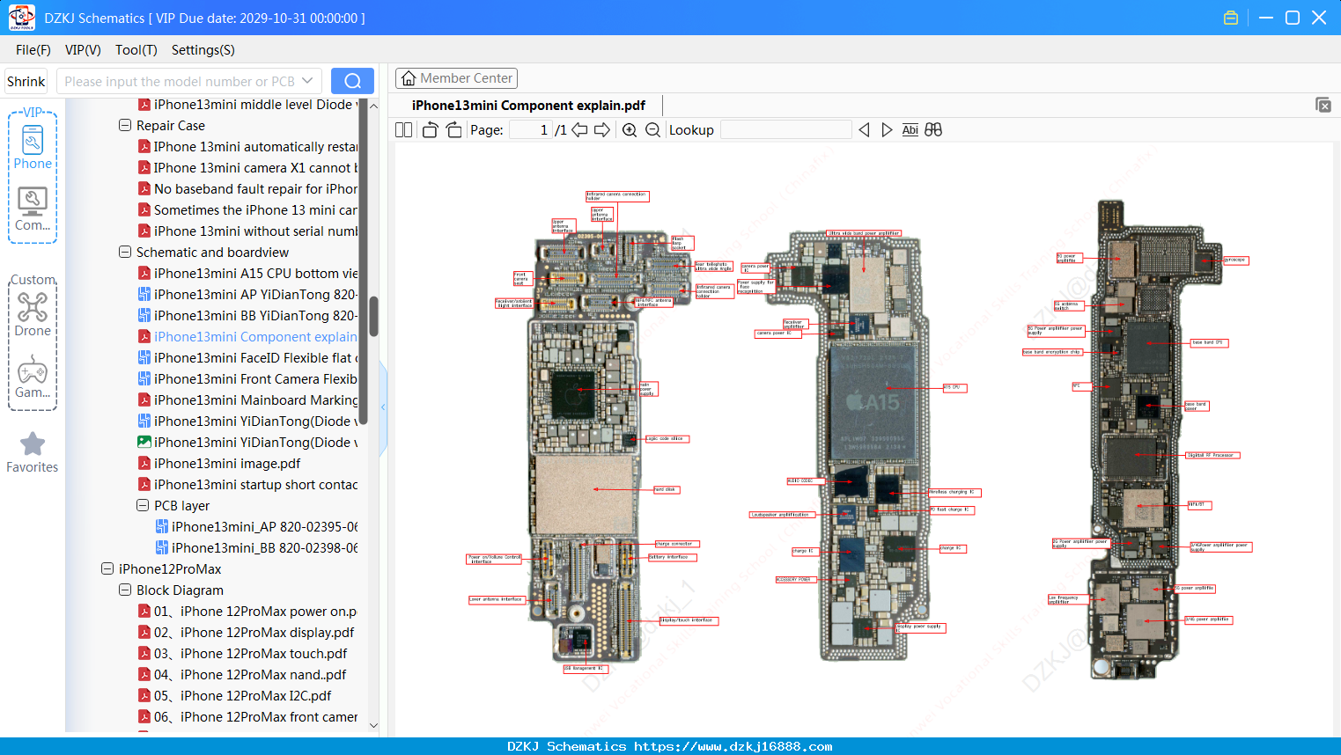Open Member Center

click(456, 78)
